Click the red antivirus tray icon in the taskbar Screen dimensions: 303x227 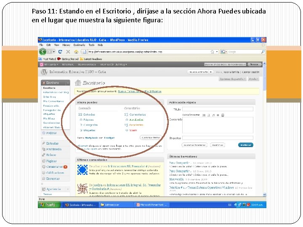coord(248,205)
